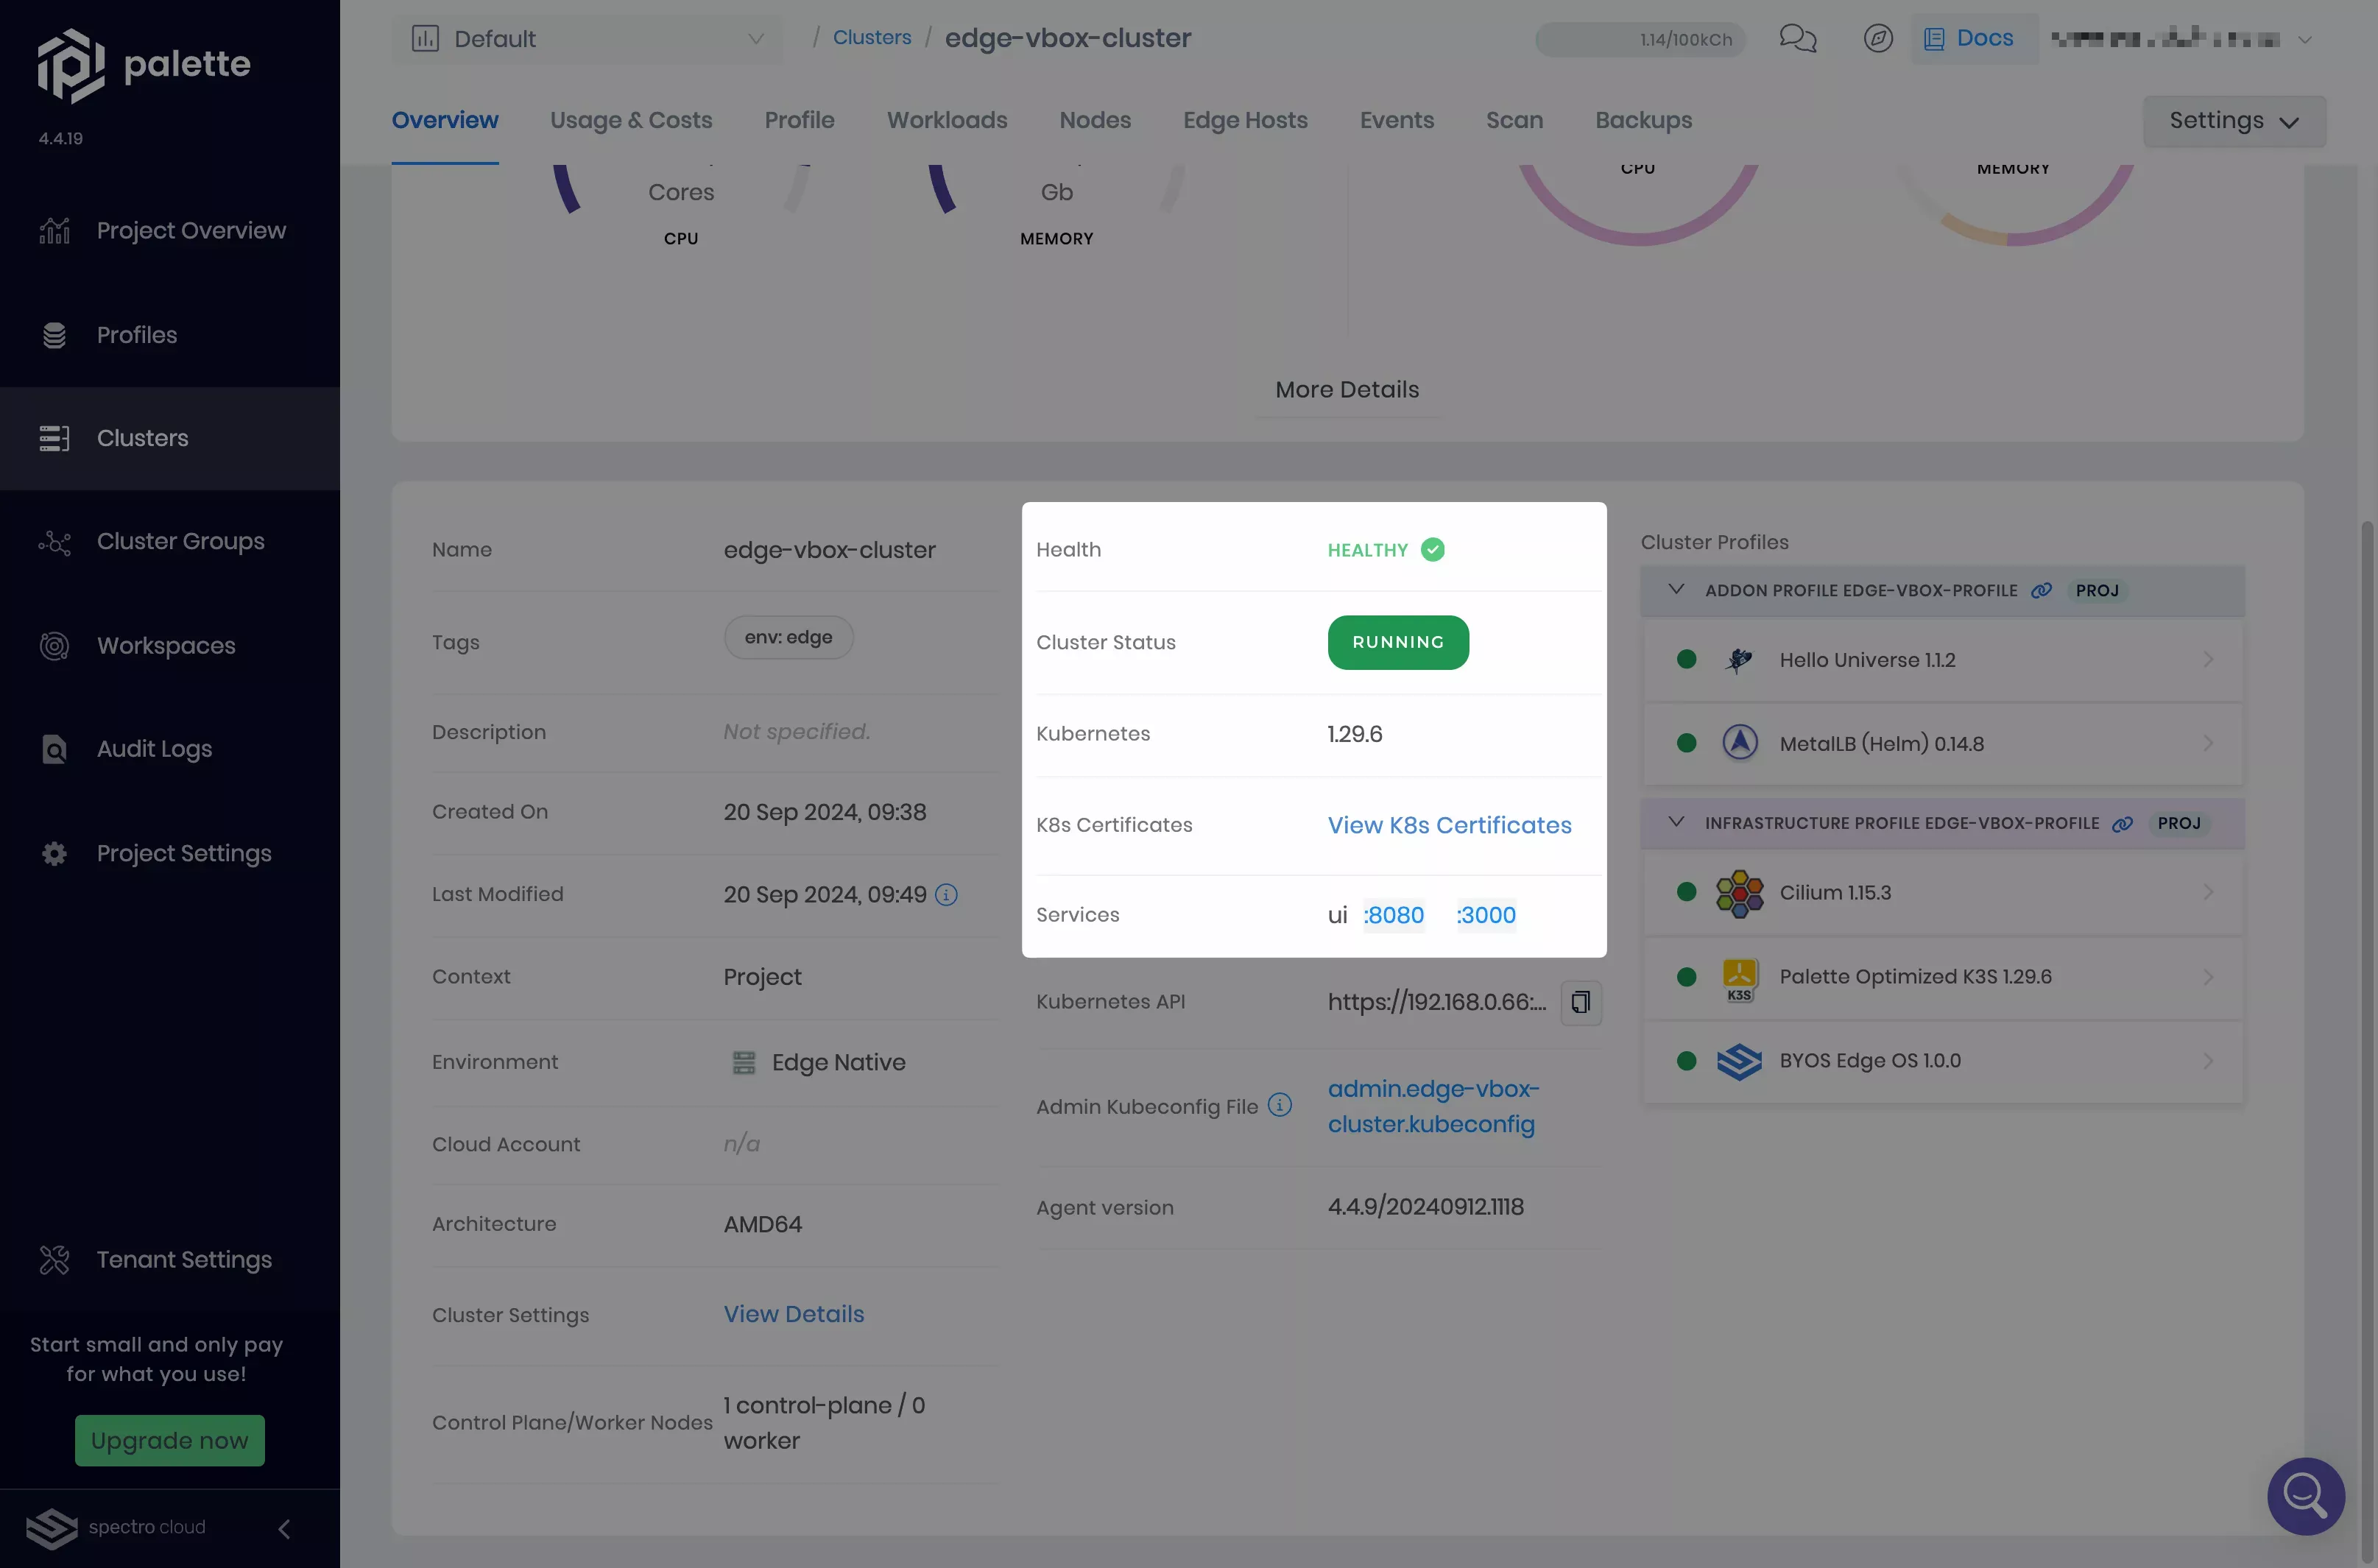Click the Audit Logs icon in sidebar

(x=52, y=749)
